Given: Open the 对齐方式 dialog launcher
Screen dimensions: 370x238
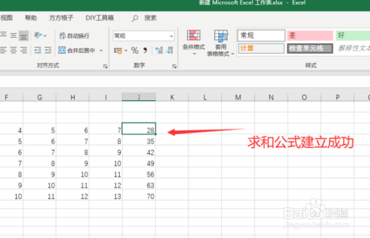Looking at the screenshot, I should coord(105,66).
